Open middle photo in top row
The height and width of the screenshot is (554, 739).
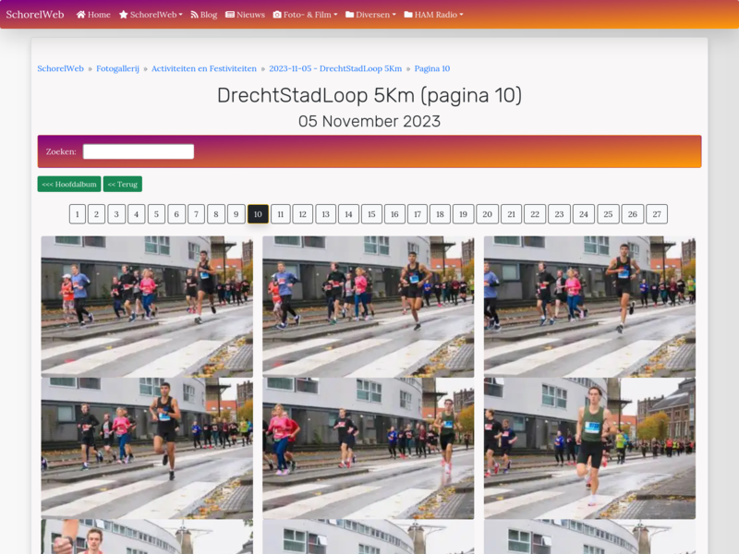368,307
